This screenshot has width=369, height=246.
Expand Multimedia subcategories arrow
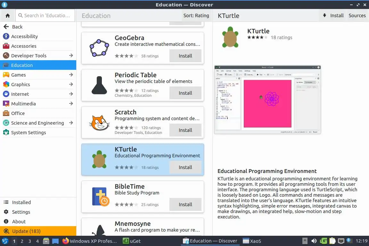click(x=71, y=103)
